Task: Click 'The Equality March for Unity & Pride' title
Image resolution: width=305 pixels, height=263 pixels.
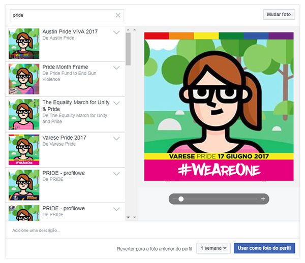Action: tap(76, 106)
